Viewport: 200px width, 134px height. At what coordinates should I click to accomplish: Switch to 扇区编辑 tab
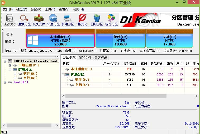click(x=101, y=58)
